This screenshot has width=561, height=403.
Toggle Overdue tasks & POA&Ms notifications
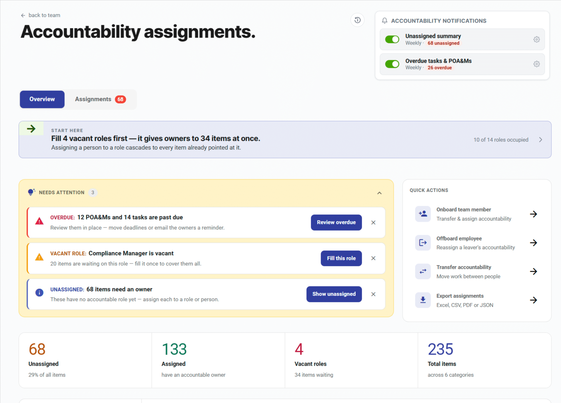point(392,64)
